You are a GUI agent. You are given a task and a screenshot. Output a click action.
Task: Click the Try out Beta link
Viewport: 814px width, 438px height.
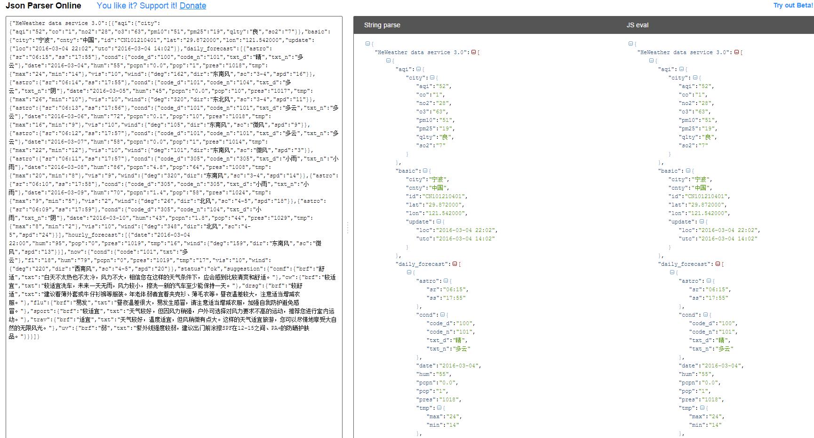793,5
